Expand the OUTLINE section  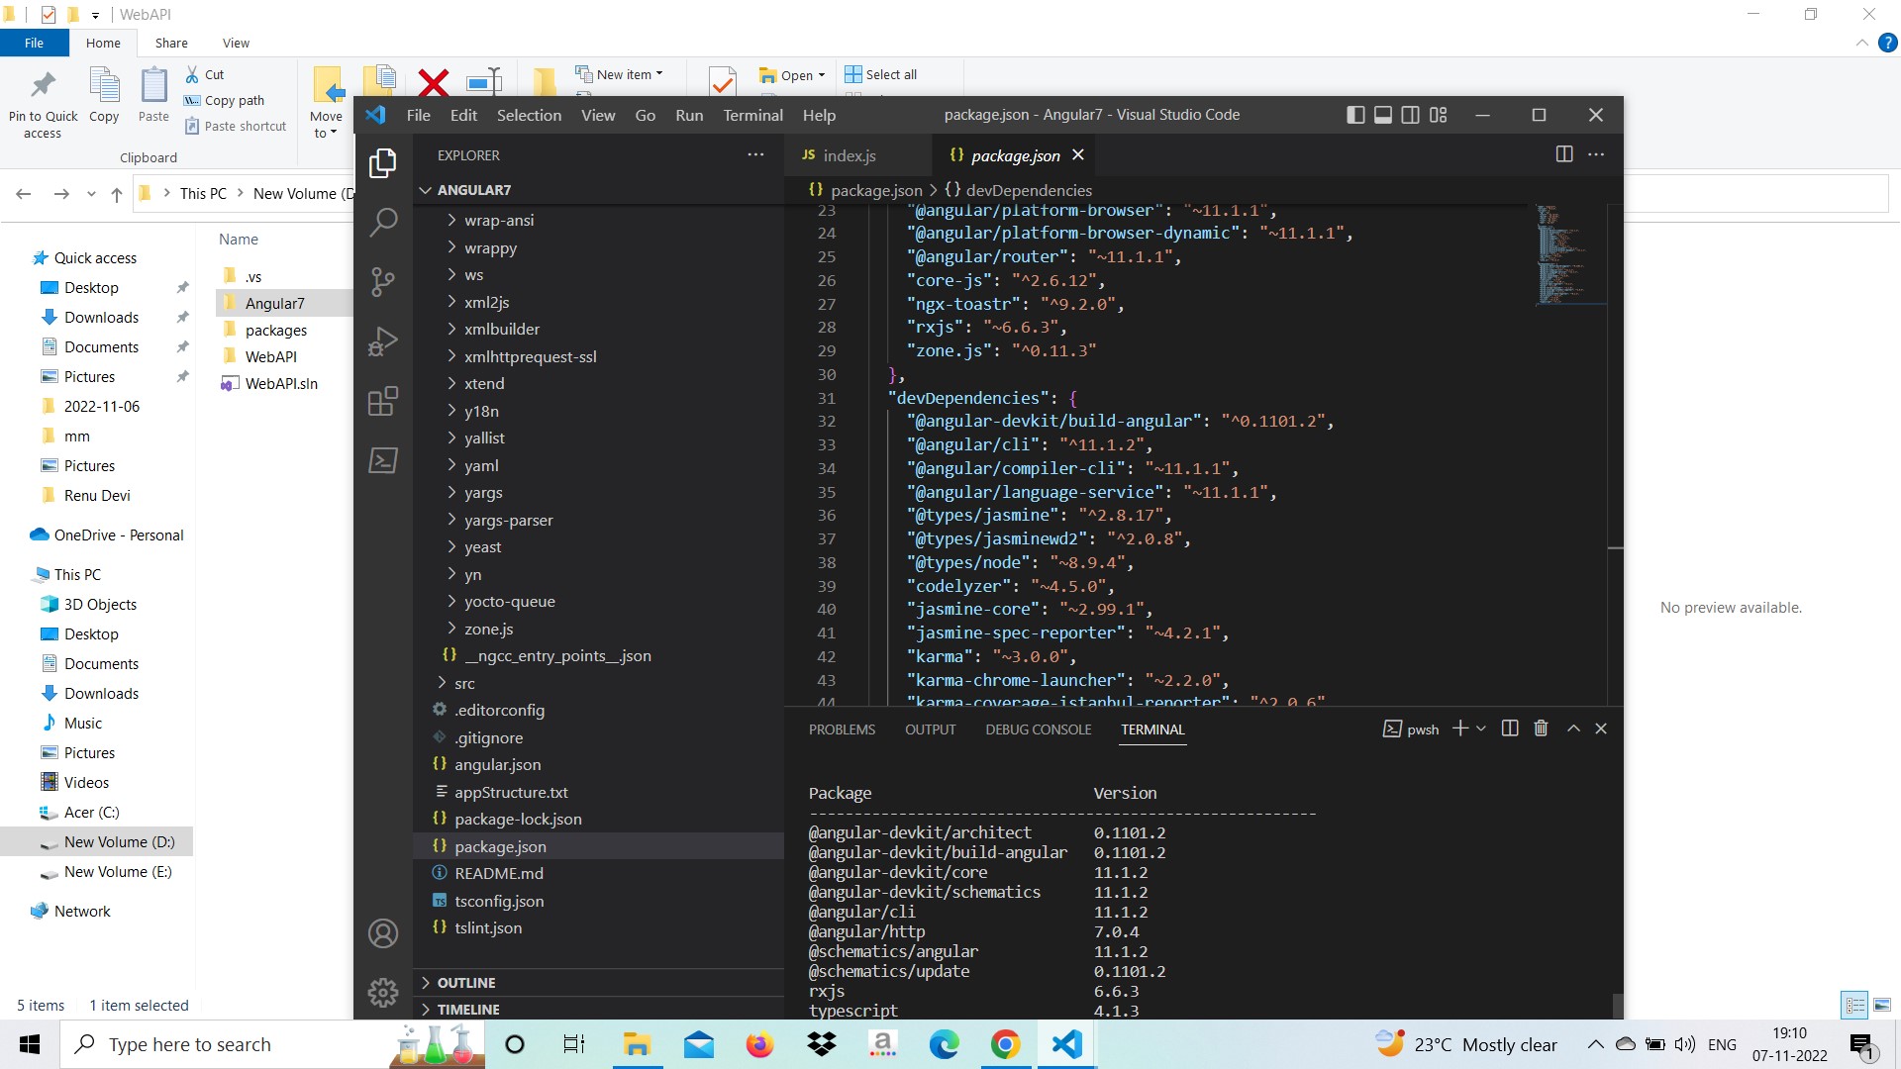tap(465, 982)
